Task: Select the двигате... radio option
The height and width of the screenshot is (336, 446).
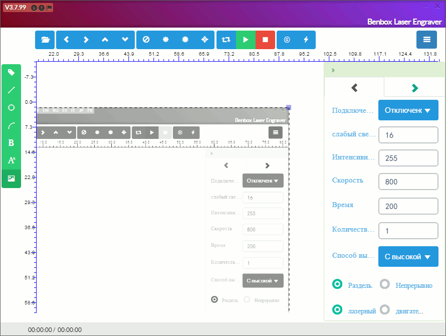Action: coord(385,309)
